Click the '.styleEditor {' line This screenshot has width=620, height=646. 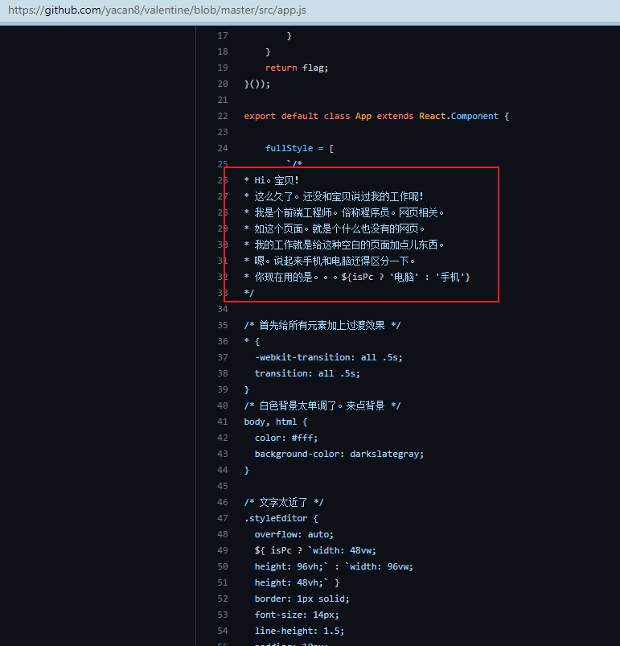pos(281,518)
